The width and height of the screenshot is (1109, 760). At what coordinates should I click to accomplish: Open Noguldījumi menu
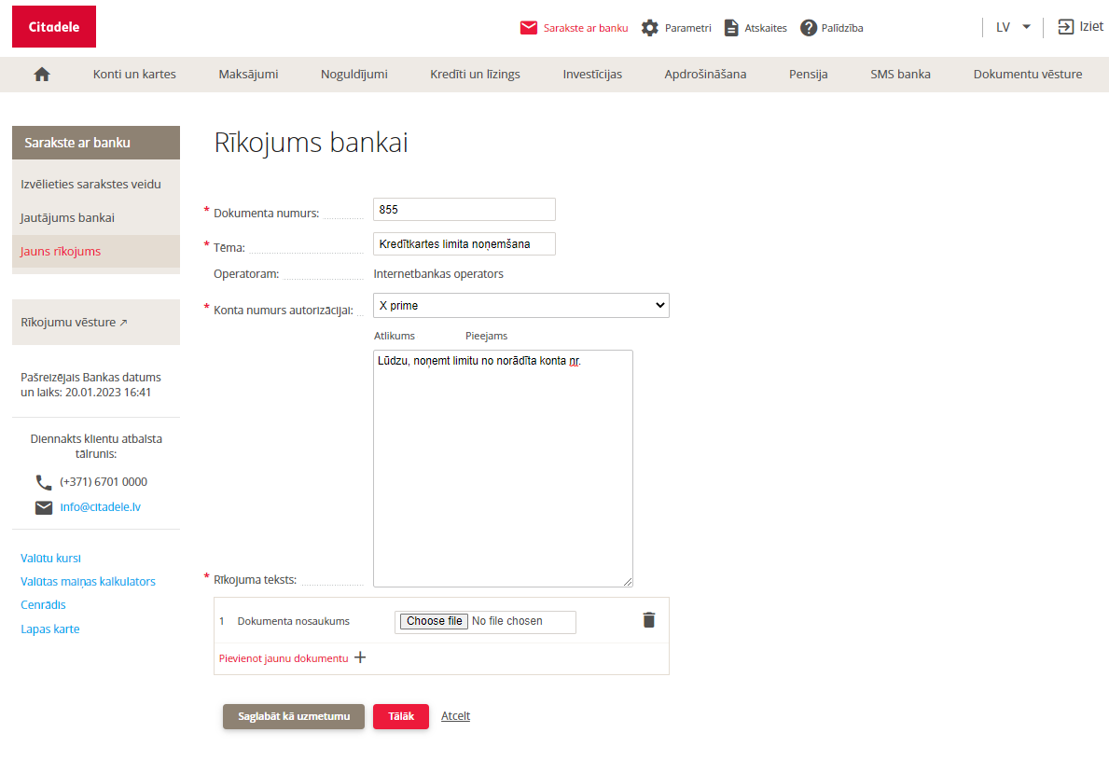coord(354,75)
